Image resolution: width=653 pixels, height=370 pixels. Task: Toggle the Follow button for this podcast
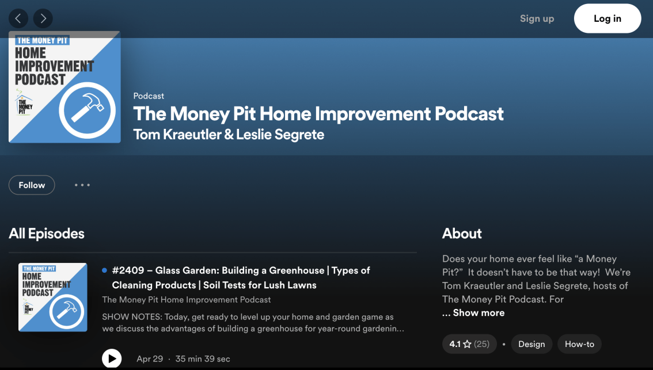point(32,185)
